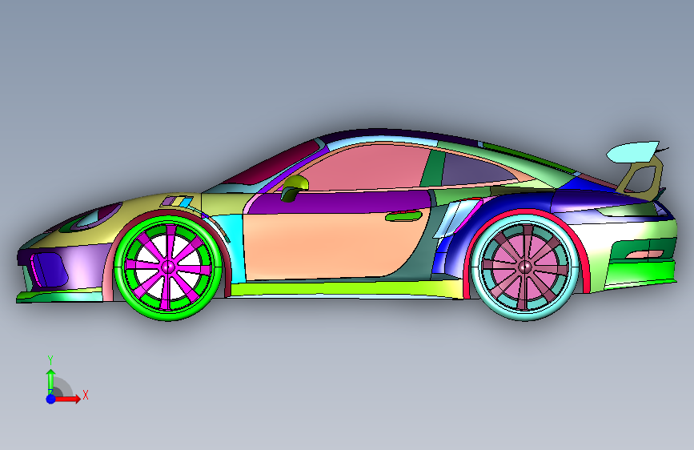Select the peach rear bumper reflector

[644, 255]
